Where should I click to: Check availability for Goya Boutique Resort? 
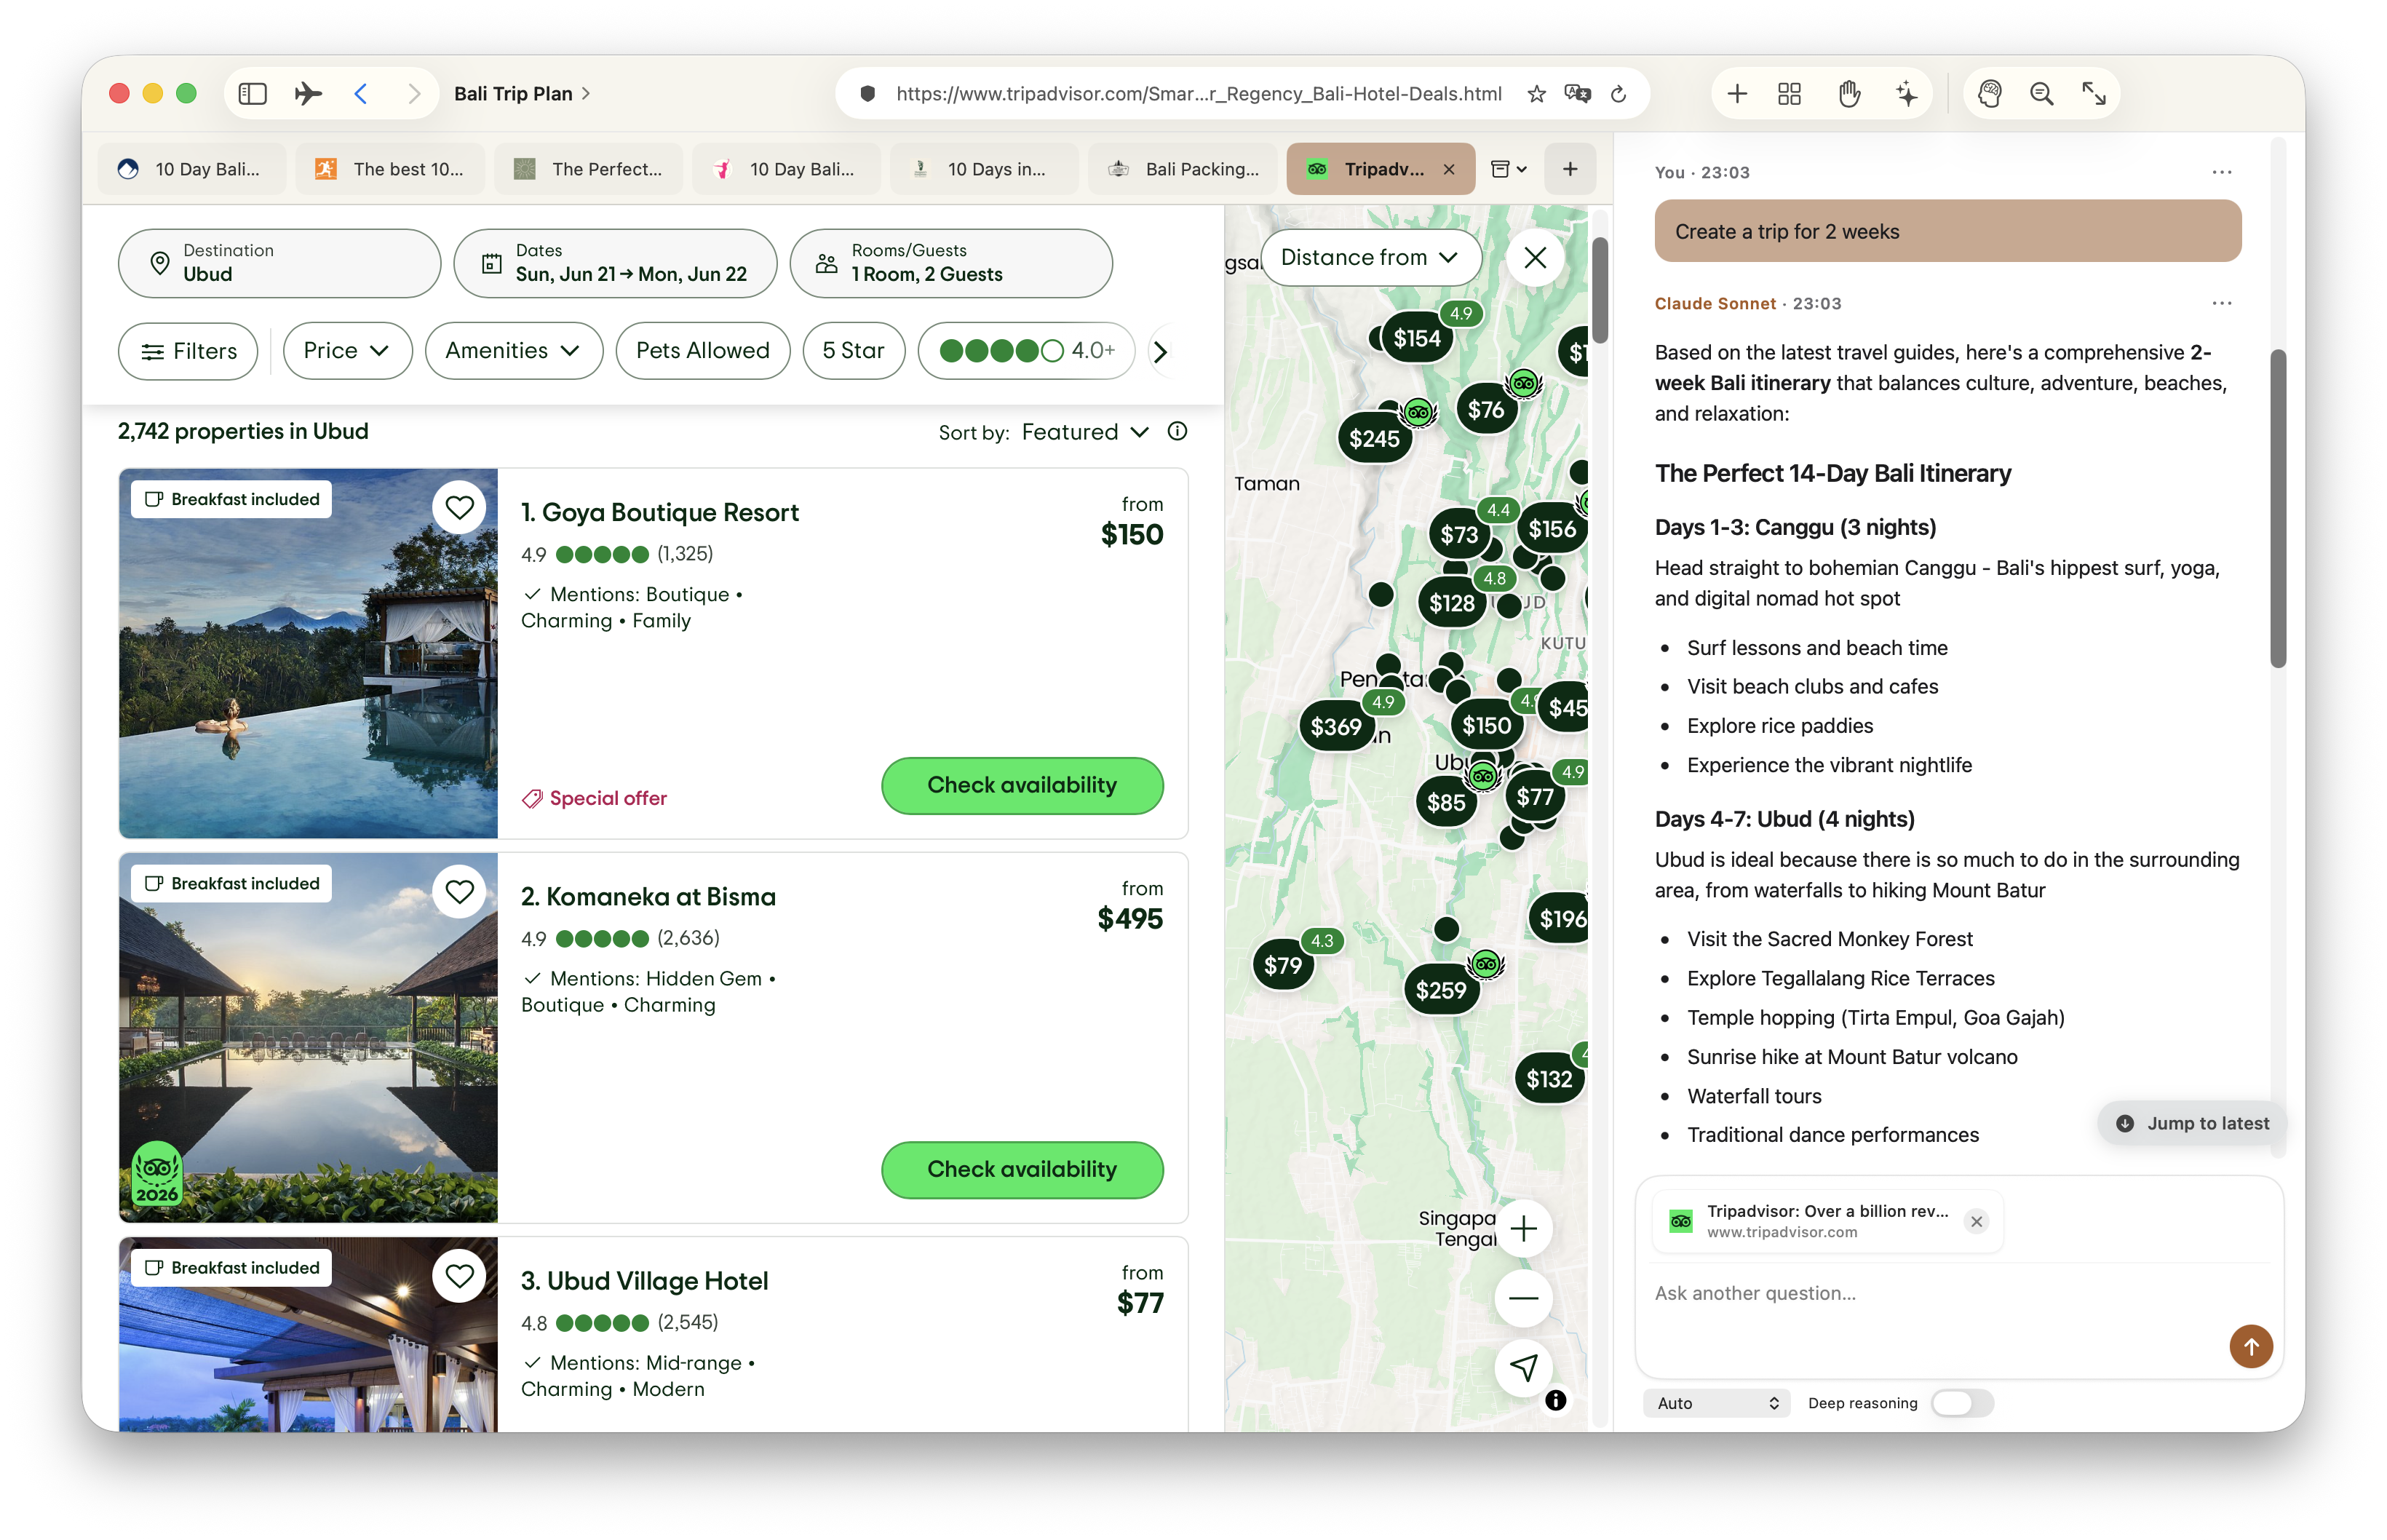(x=1022, y=786)
